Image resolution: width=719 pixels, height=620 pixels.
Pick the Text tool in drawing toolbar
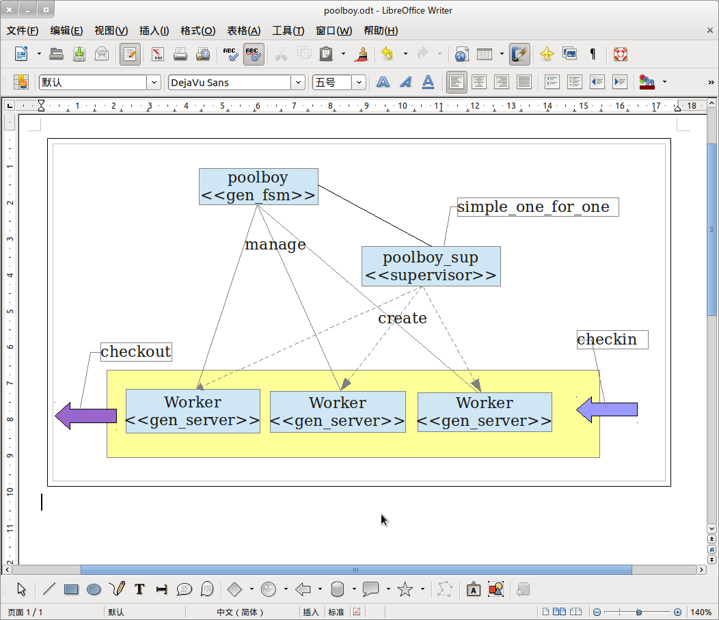click(139, 589)
